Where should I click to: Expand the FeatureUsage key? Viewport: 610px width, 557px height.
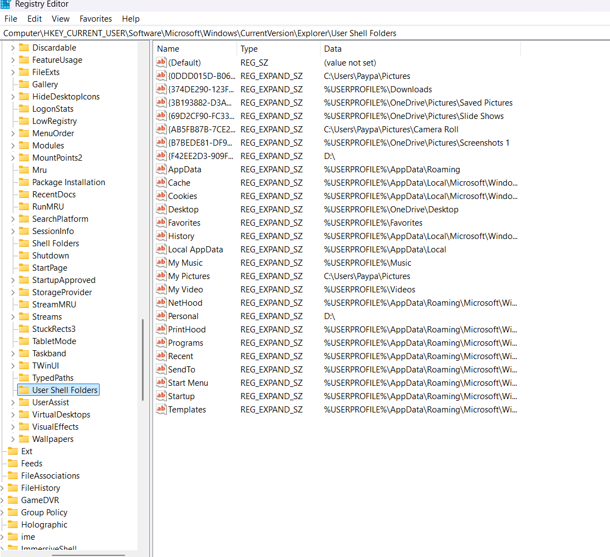click(x=13, y=60)
